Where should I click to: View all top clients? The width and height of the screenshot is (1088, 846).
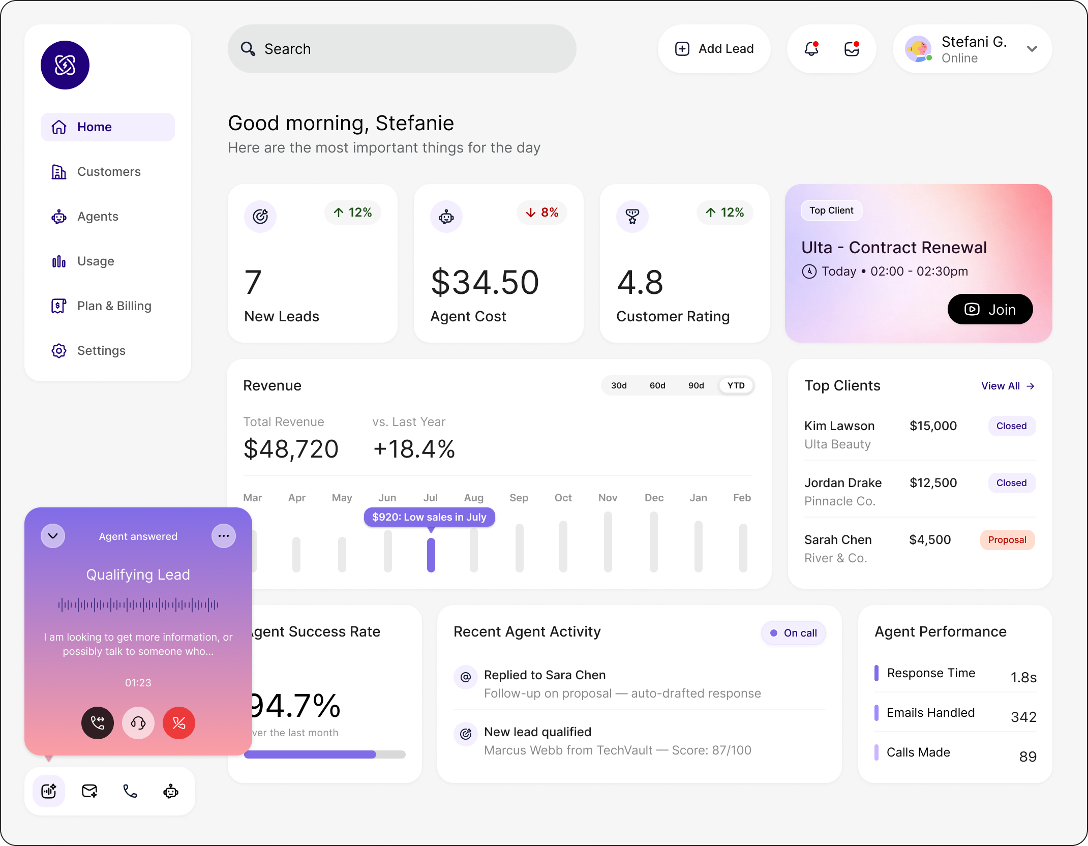pos(1008,385)
